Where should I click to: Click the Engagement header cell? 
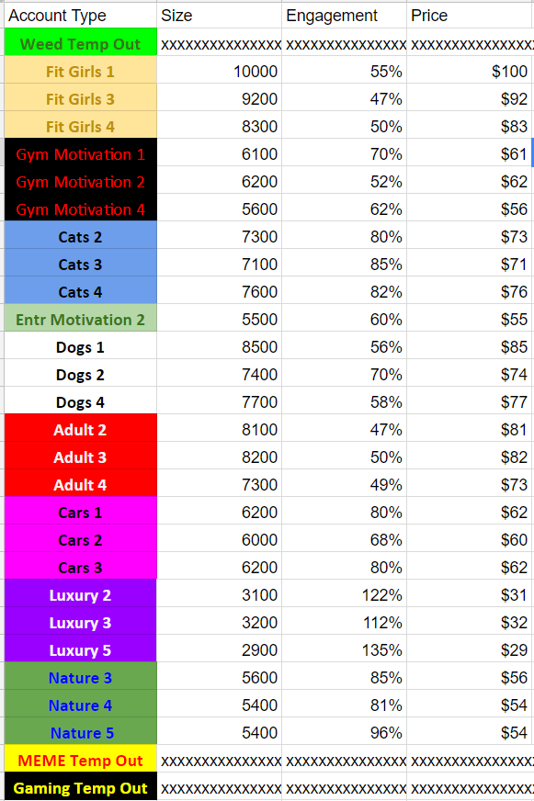[x=345, y=16]
